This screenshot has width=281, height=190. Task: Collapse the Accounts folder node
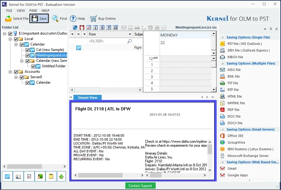click(x=11, y=72)
